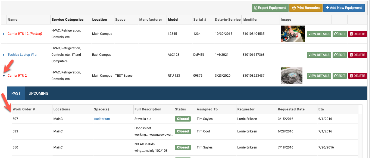Sort by the Work Order # column
The image size is (372, 158).
click(24, 109)
